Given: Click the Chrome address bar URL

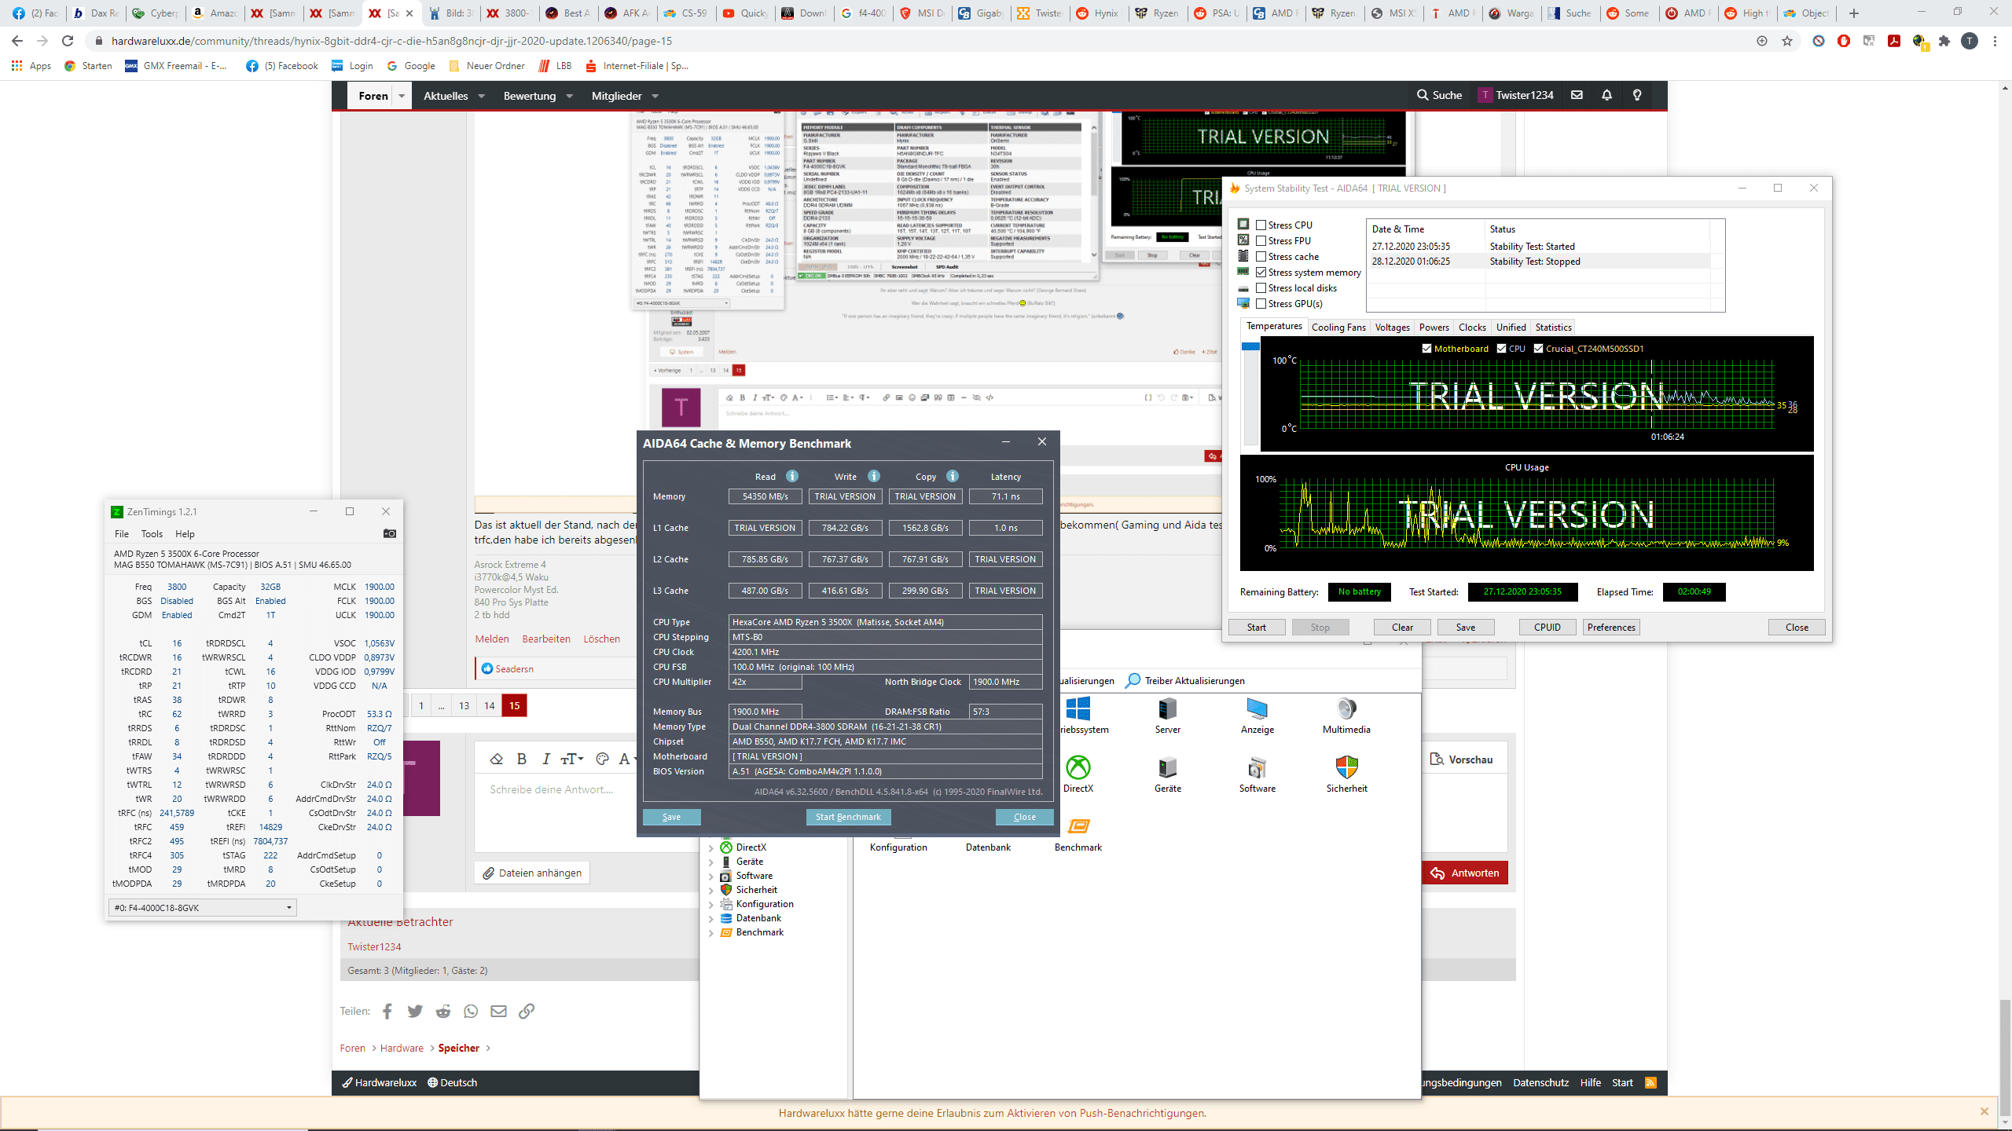Looking at the screenshot, I should (392, 41).
